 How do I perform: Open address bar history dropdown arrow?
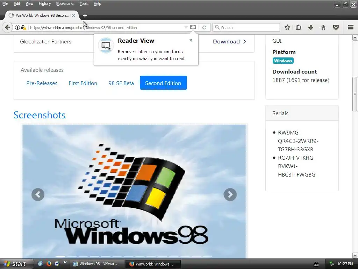pos(186,27)
